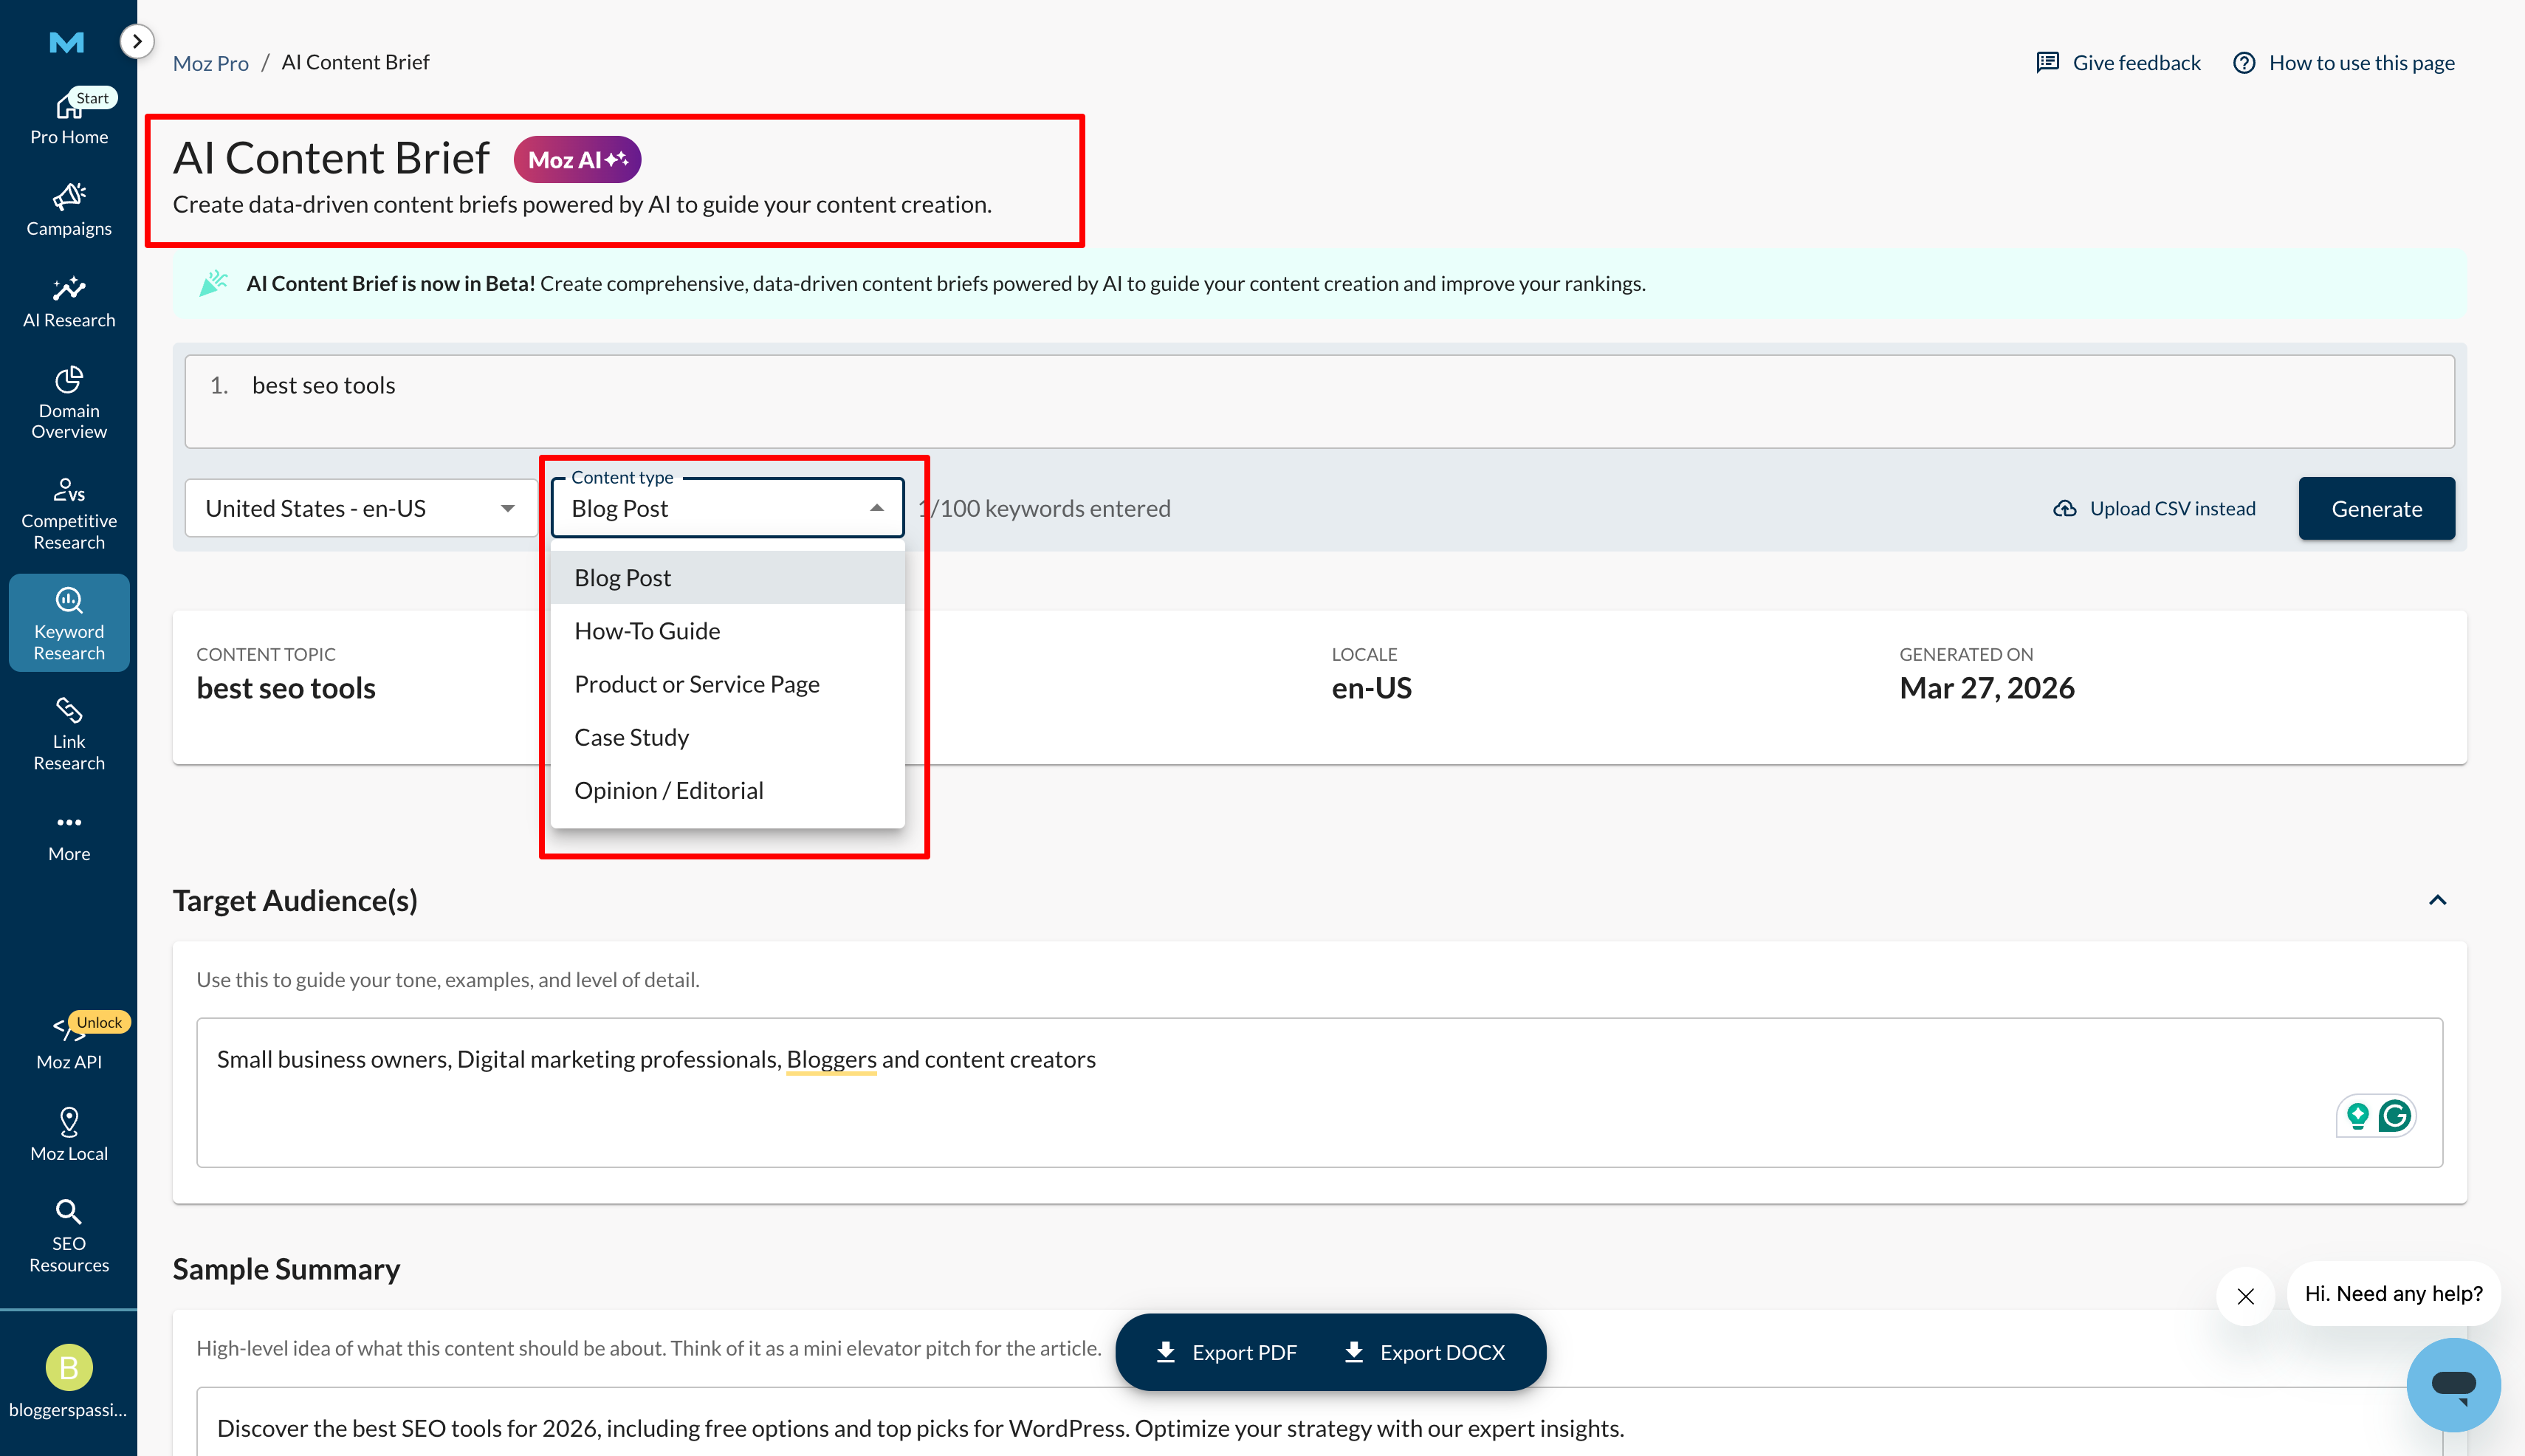Open Moz Local from sidebar

point(68,1134)
